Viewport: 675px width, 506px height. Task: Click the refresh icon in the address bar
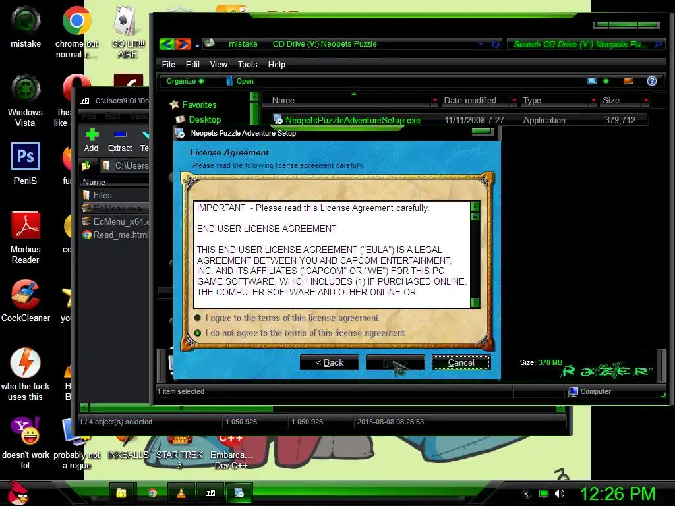pos(496,44)
